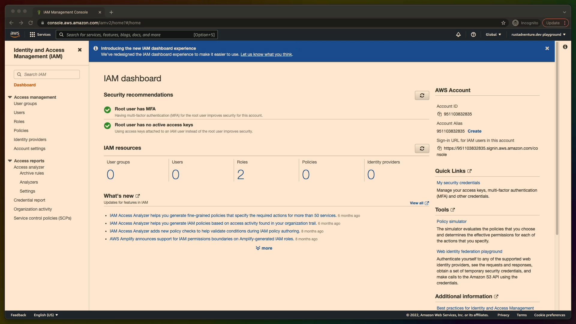Open Access analyzer in the sidebar
Screen dimensions: 576x324
pyautogui.click(x=29, y=167)
